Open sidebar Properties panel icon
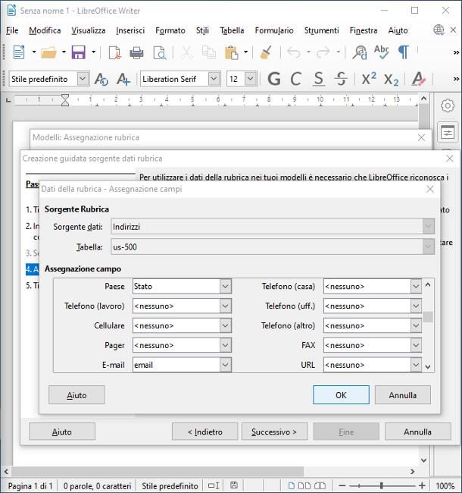The height and width of the screenshot is (493, 462). click(448, 133)
